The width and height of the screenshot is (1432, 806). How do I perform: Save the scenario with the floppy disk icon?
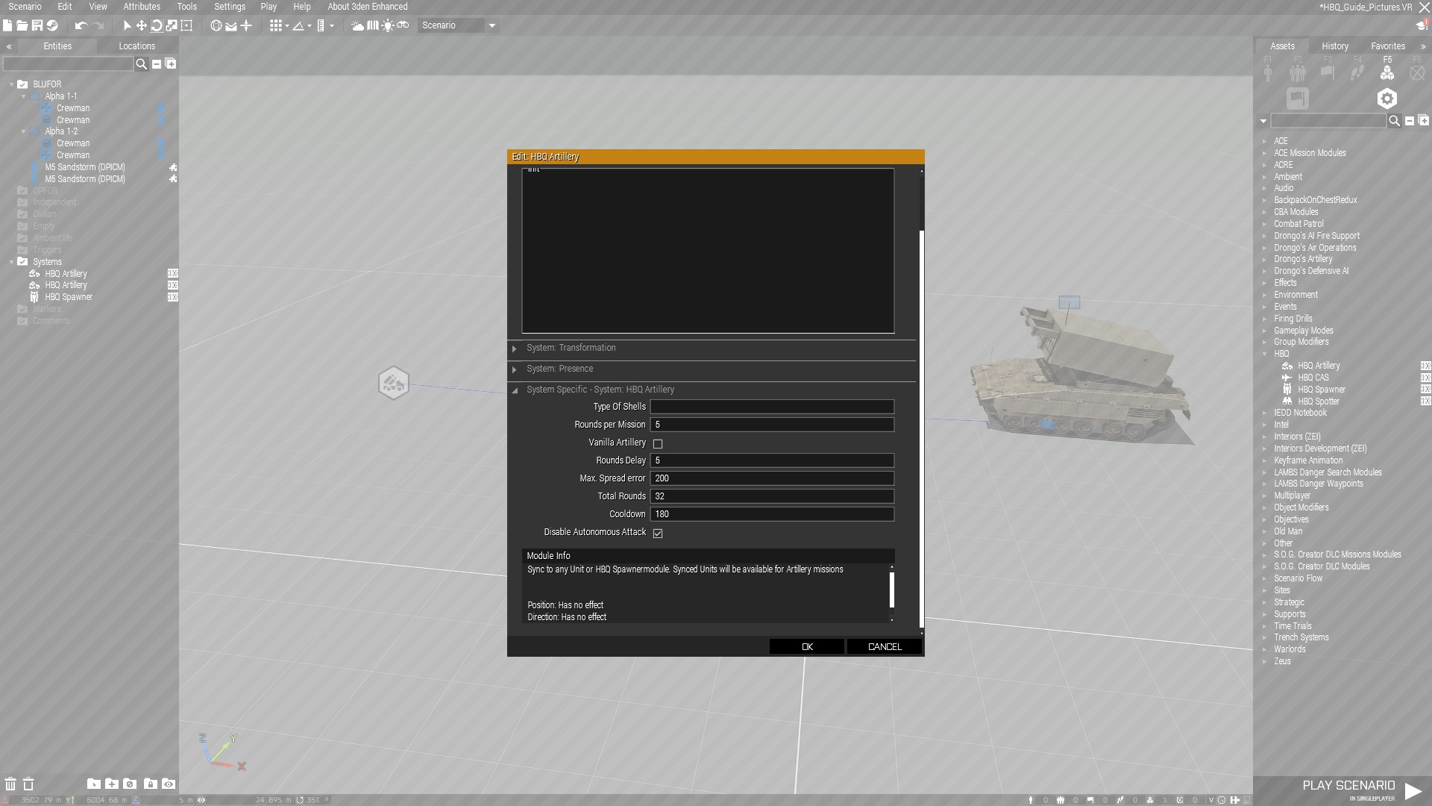coord(37,25)
